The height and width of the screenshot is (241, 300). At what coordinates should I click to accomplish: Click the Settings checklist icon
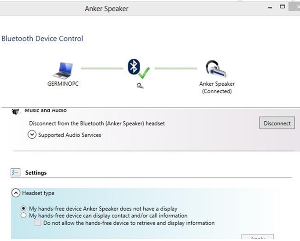click(15, 172)
